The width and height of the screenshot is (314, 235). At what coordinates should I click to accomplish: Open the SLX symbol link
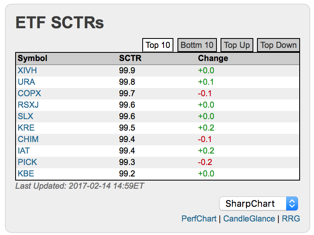tap(25, 116)
